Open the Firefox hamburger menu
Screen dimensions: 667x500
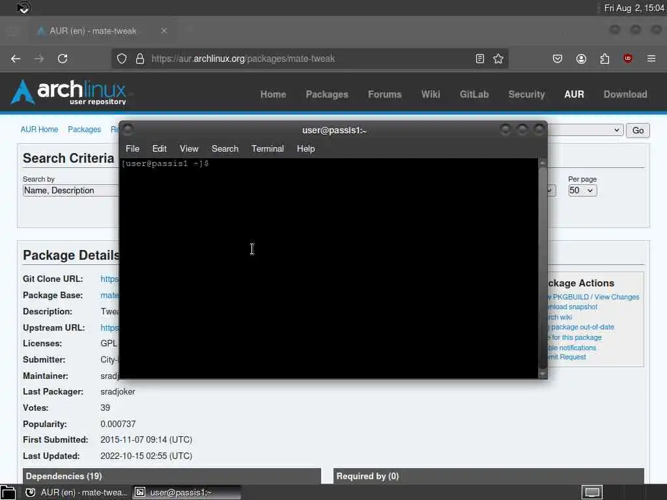(x=651, y=59)
